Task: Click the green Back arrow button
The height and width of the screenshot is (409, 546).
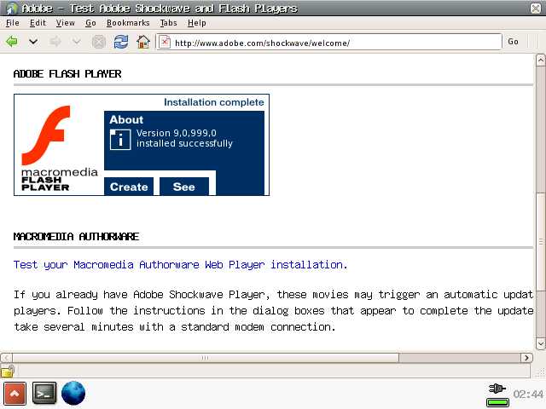Action: point(12,42)
